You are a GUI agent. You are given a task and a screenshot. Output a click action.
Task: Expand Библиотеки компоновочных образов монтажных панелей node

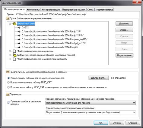(10, 55)
